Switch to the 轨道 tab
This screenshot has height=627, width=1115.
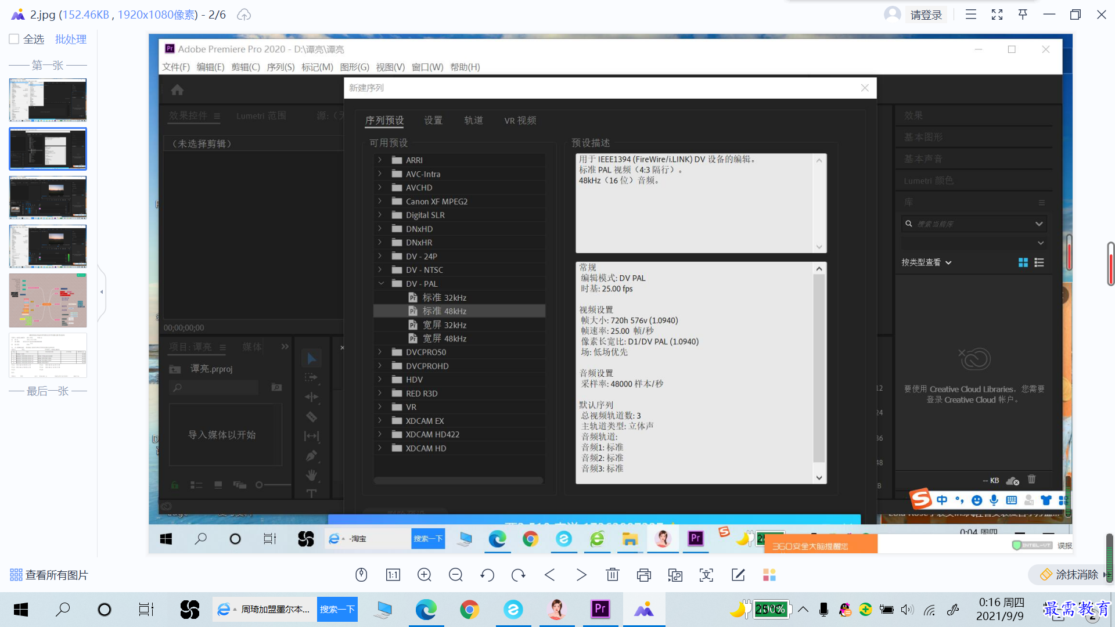tap(473, 120)
